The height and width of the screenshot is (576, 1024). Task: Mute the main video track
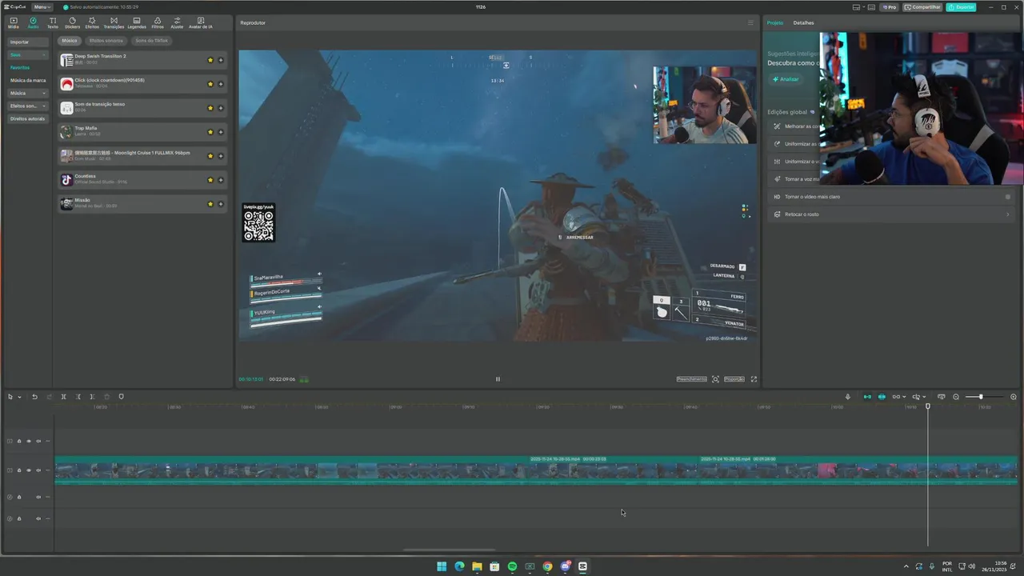pos(38,470)
